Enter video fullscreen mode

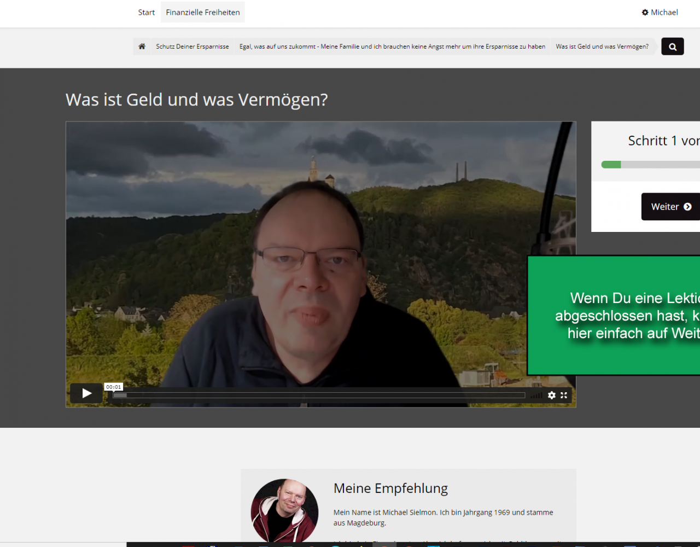[x=564, y=395]
